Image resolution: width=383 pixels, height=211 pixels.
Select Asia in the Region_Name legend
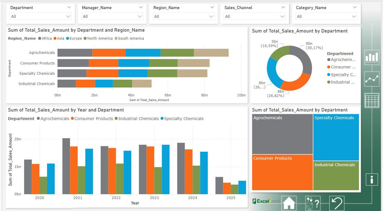[59, 38]
